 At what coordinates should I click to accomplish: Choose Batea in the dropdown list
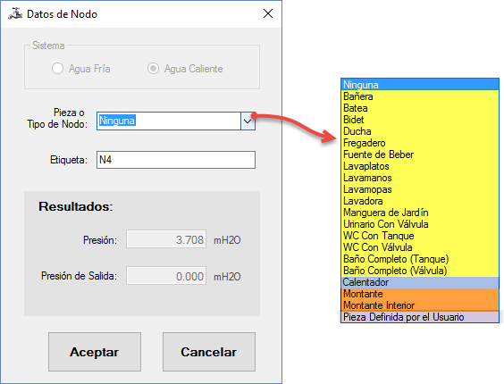coord(420,108)
